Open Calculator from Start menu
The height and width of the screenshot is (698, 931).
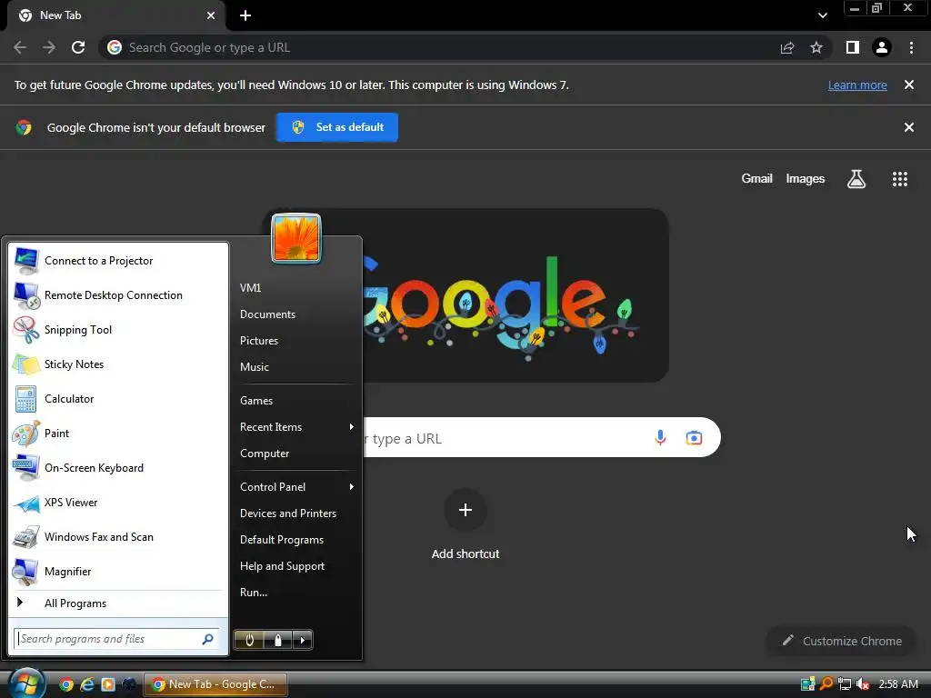pos(119,399)
